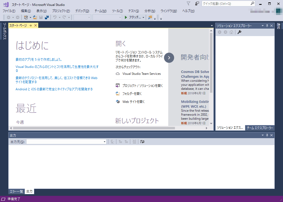
Task: Click the start page horizontal scrollbar thumb
Action: [94, 128]
